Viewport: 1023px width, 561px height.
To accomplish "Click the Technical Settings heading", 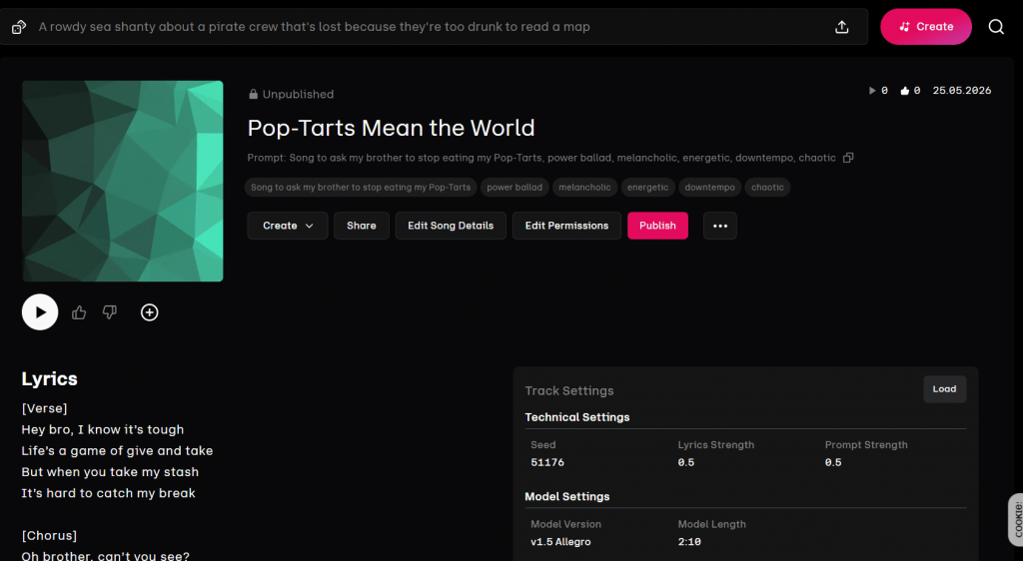I will click(x=577, y=417).
